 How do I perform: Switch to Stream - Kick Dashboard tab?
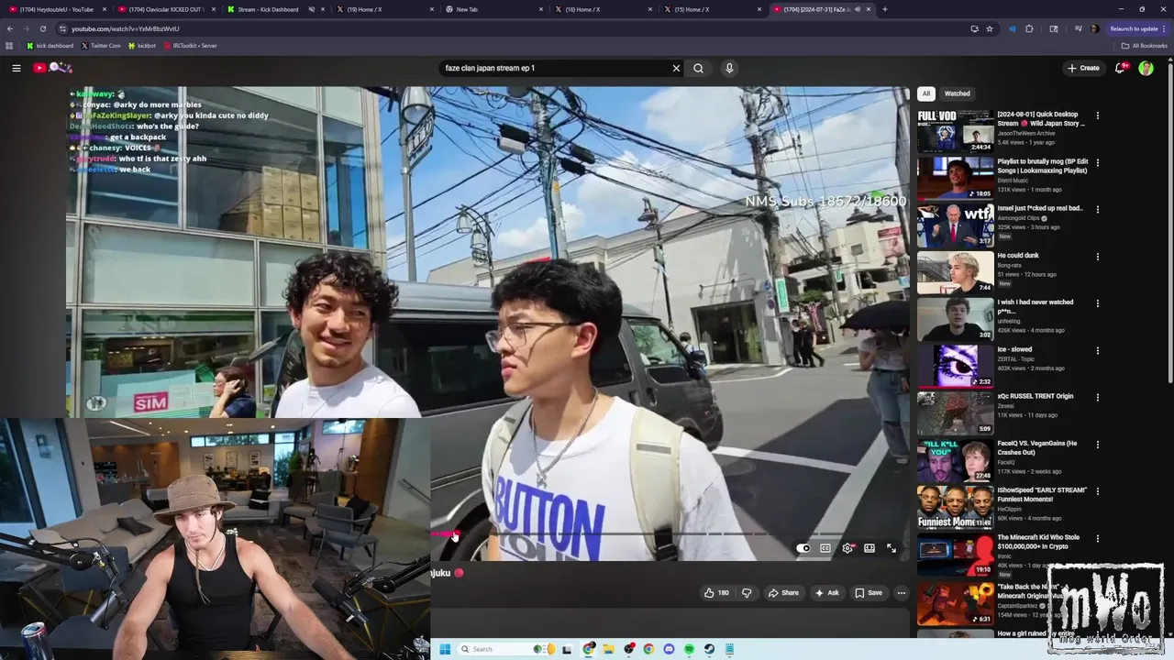pyautogui.click(x=273, y=9)
